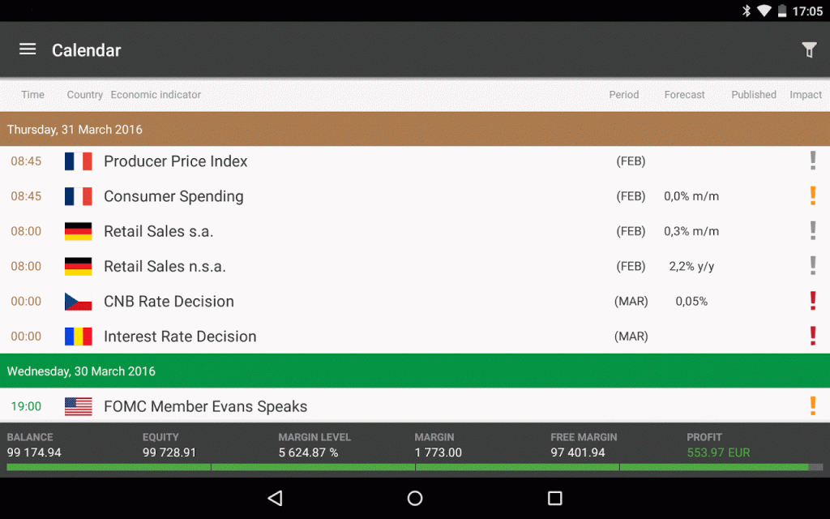830x519 pixels.
Task: Tap the Android home navigation button
Action: pos(415,498)
